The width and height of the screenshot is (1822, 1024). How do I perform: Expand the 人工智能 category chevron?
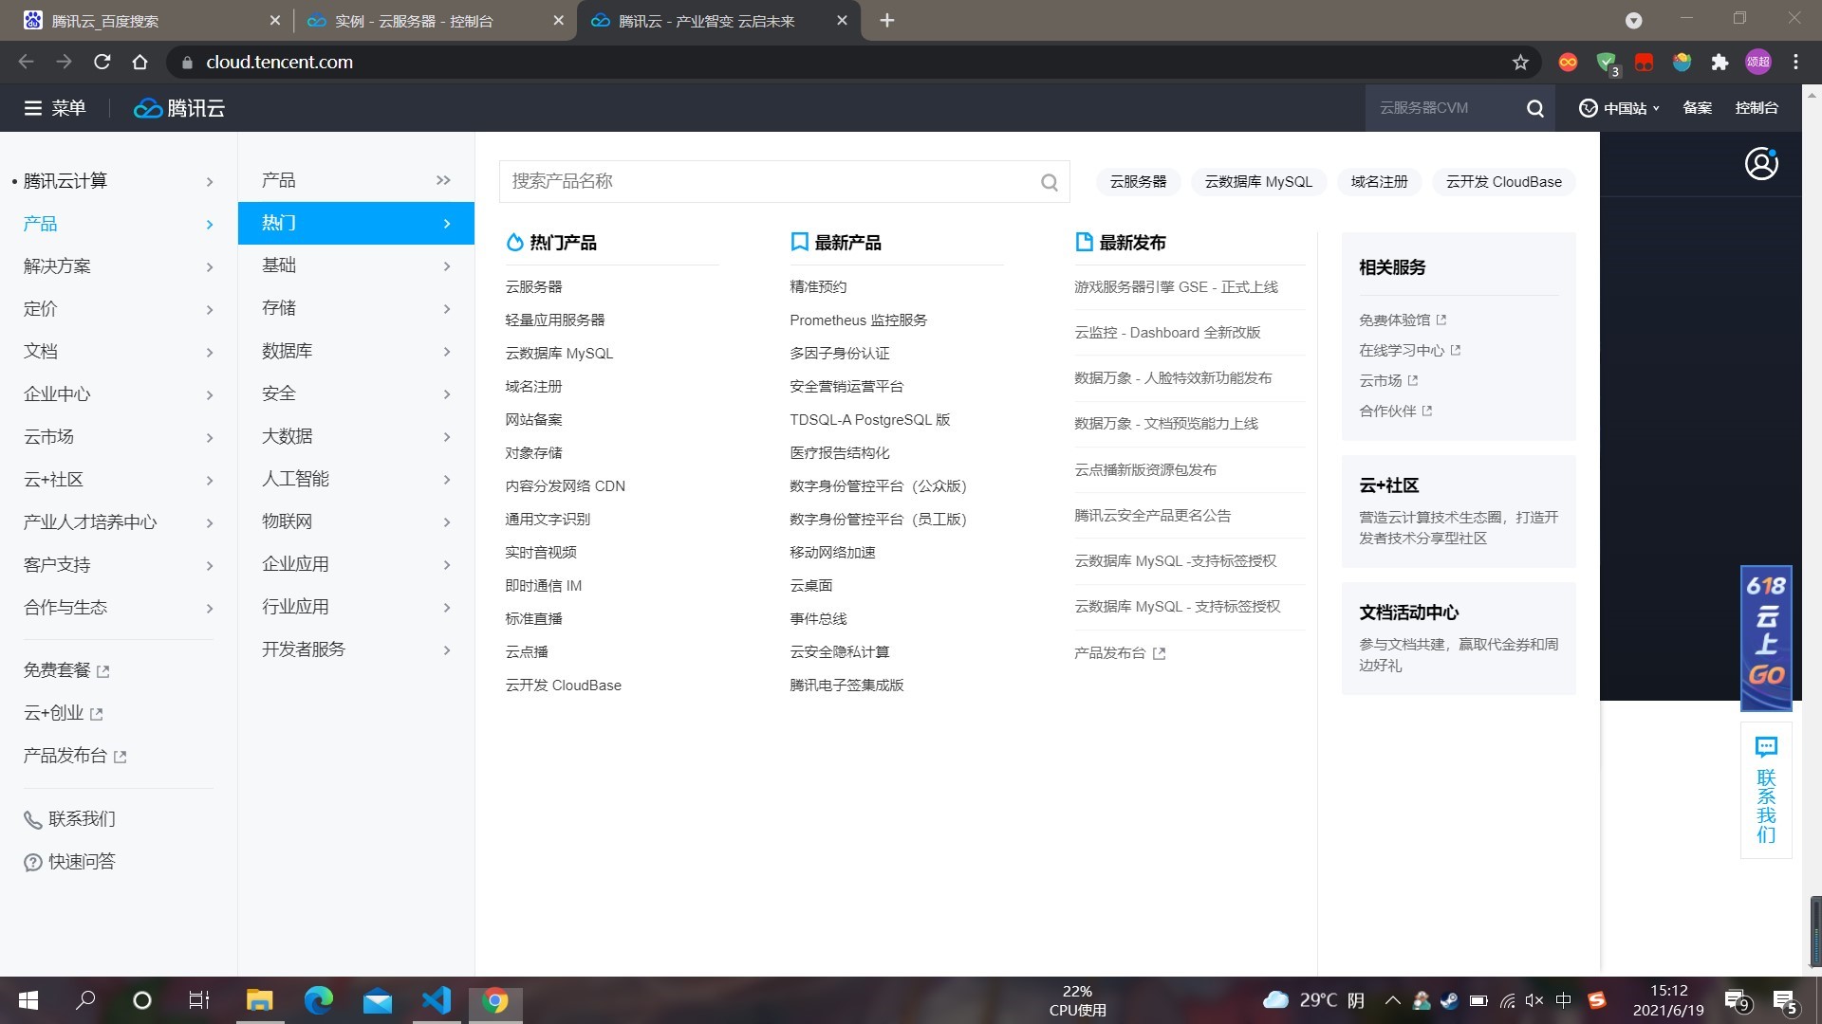[447, 480]
